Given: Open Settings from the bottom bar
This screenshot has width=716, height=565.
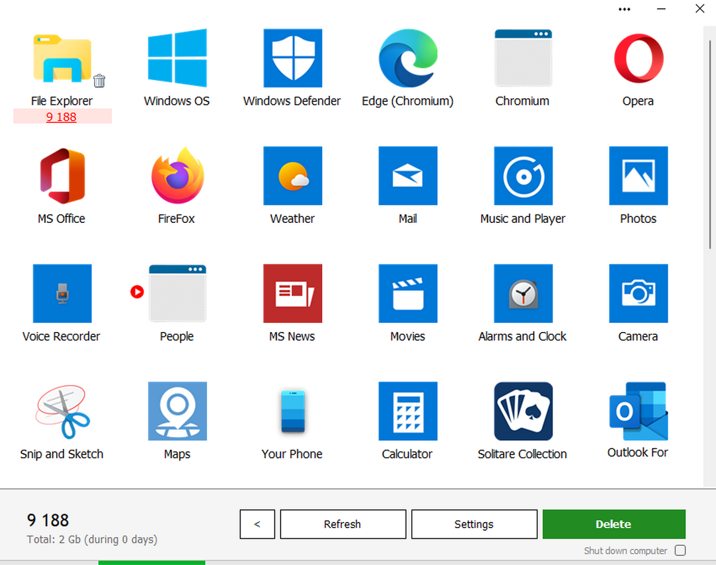Looking at the screenshot, I should pyautogui.click(x=474, y=524).
